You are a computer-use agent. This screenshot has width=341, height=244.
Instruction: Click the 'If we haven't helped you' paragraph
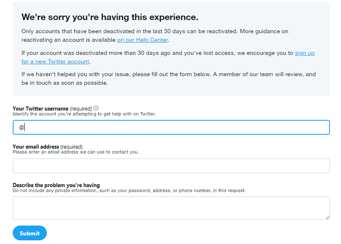(x=168, y=79)
